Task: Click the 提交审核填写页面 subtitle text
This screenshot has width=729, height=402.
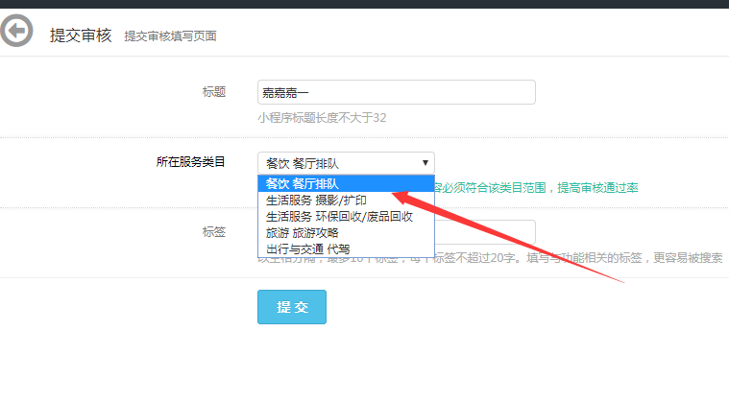Action: pos(170,36)
